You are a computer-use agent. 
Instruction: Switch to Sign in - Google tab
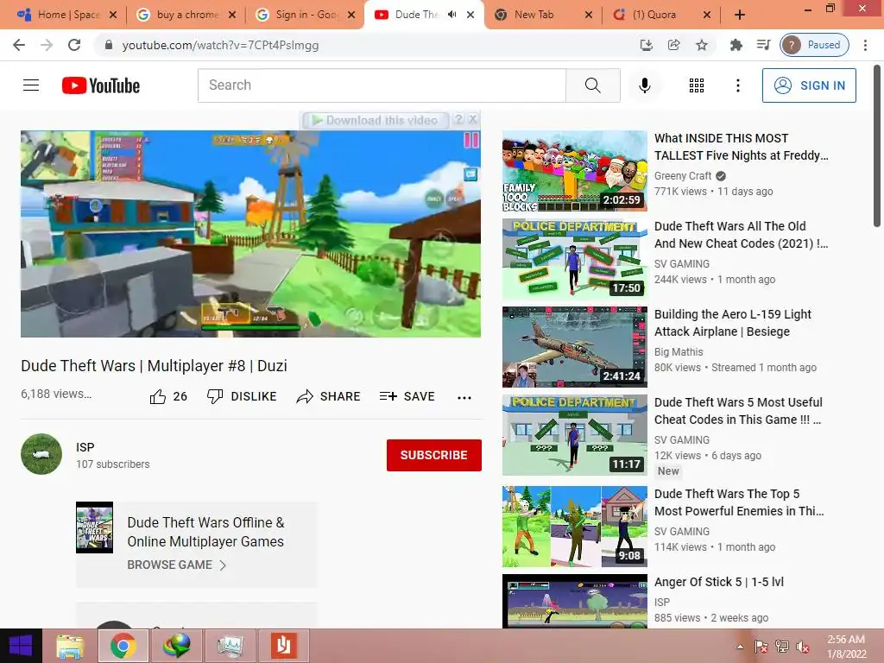point(306,15)
